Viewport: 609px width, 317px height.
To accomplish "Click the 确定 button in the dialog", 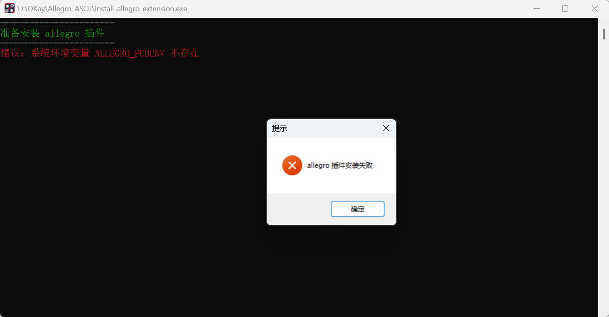I will click(x=357, y=209).
